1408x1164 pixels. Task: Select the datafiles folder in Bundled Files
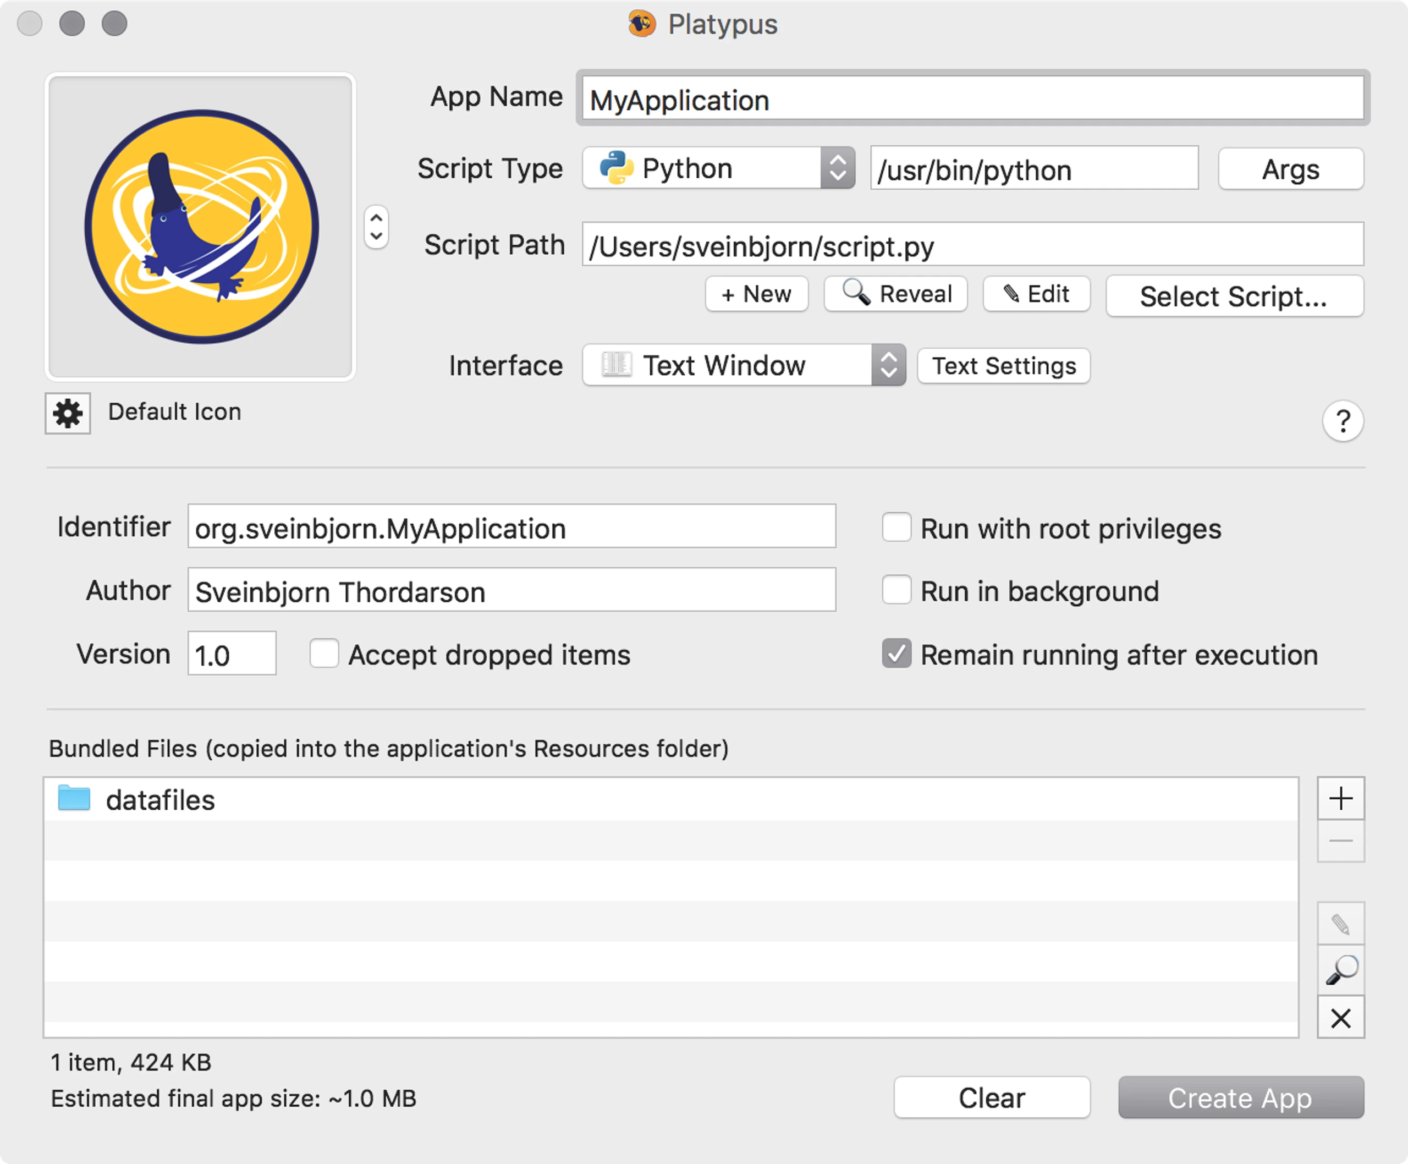671,800
